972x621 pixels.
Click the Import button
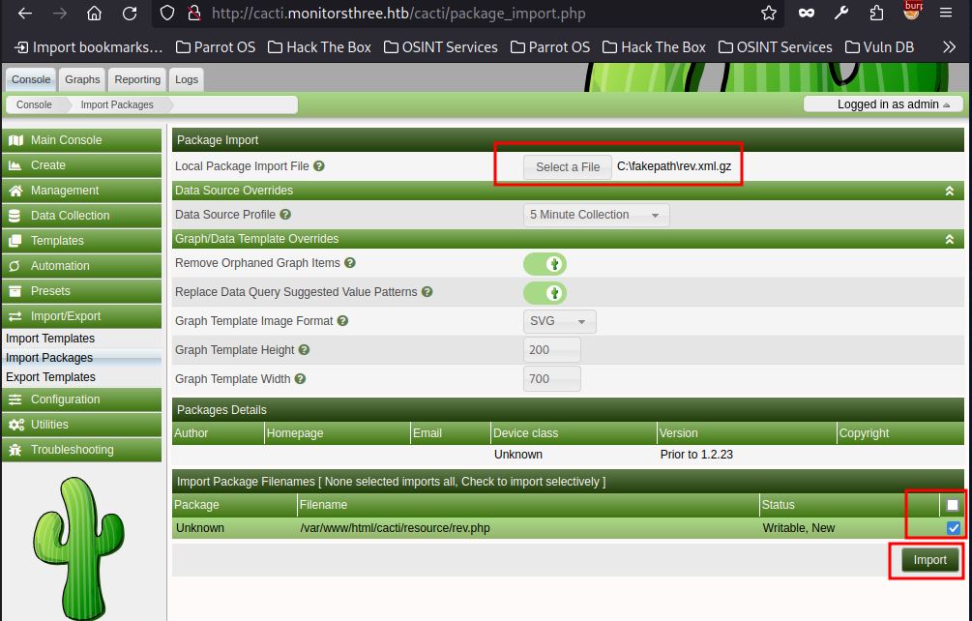[x=929, y=560]
